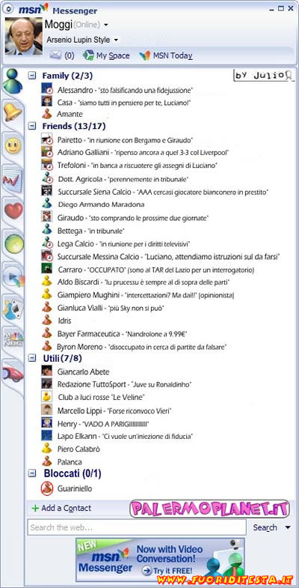Screen dimensions: 299x588
Task: Open the red car sidebar icon
Action: pos(13,373)
